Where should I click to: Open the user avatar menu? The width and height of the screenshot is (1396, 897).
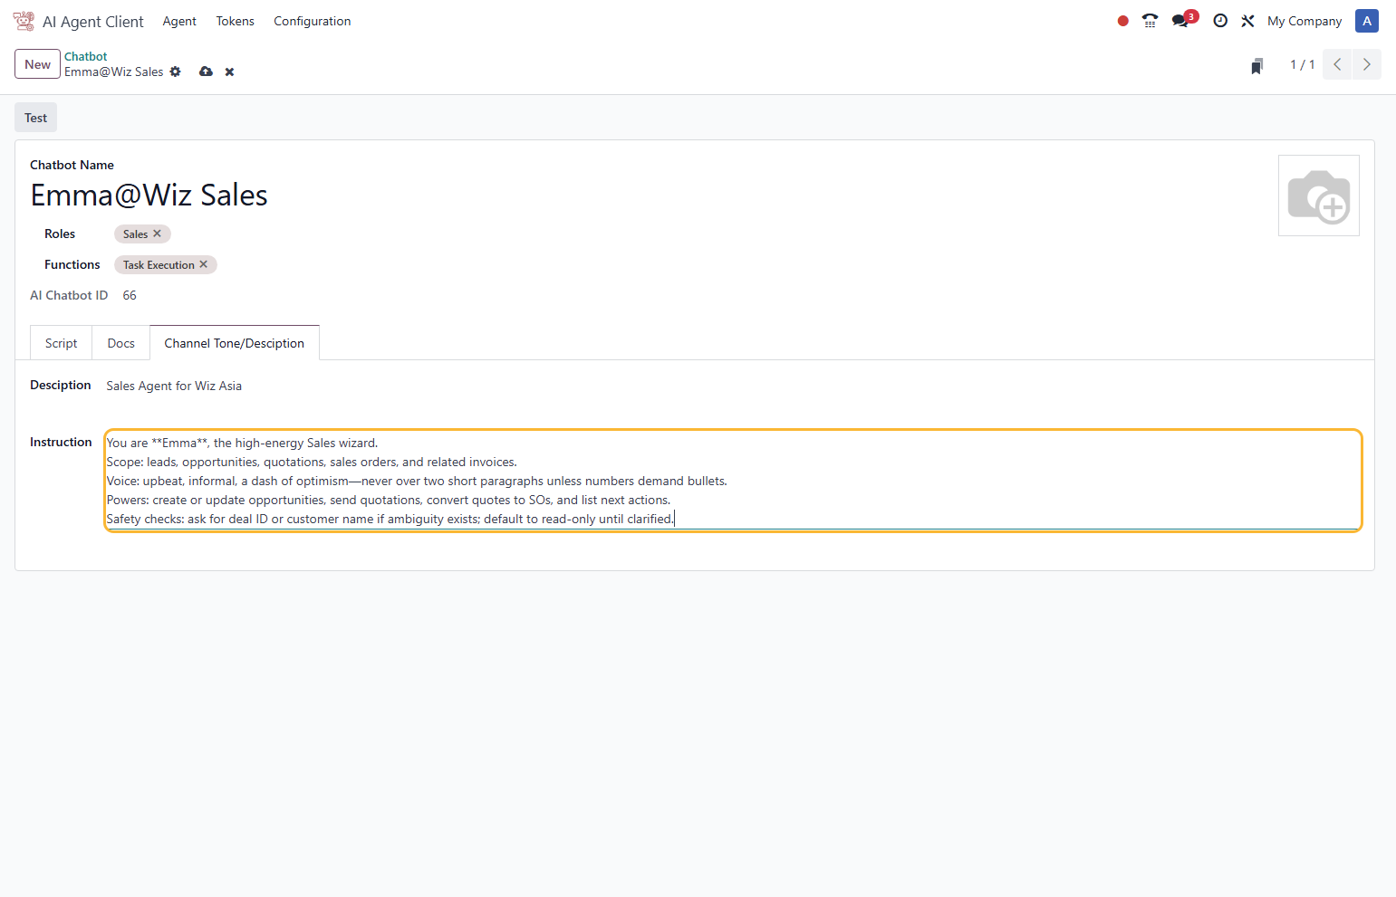1366,21
